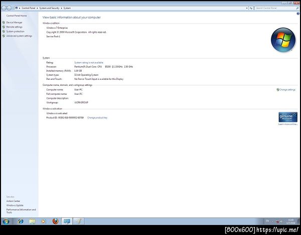
Task: Open the Help question mark icon
Action: (298, 14)
